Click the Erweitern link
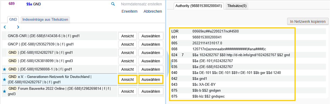 click(130, 11)
